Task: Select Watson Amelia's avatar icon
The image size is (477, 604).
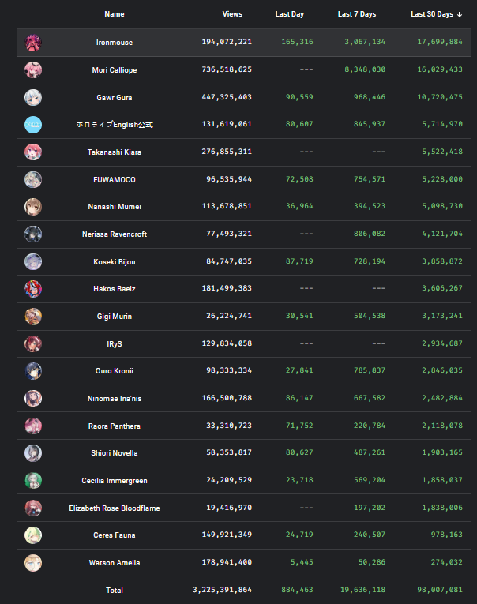Action: (33, 562)
